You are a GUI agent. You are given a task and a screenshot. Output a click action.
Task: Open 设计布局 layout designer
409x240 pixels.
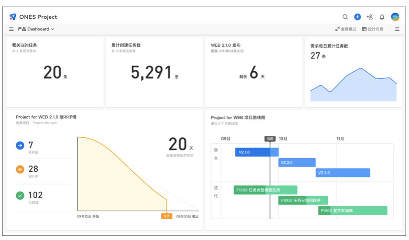(373, 29)
